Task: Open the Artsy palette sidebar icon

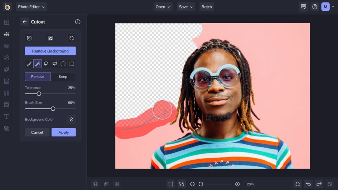Action: click(6, 69)
